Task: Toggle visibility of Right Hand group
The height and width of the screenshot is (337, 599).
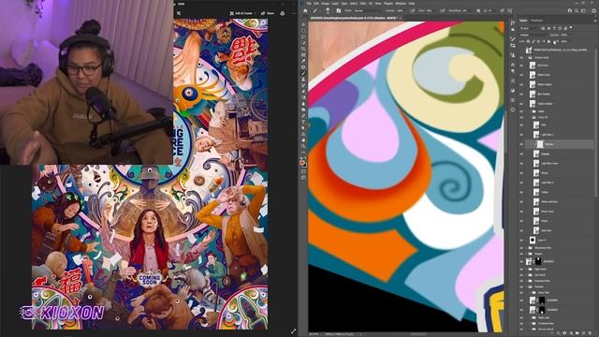Action: point(521,269)
